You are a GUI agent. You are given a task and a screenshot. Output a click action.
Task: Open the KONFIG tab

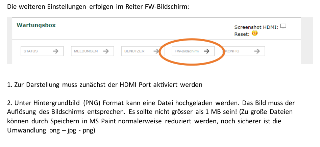244,51
